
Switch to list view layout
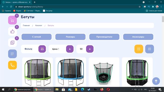tap(149, 49)
